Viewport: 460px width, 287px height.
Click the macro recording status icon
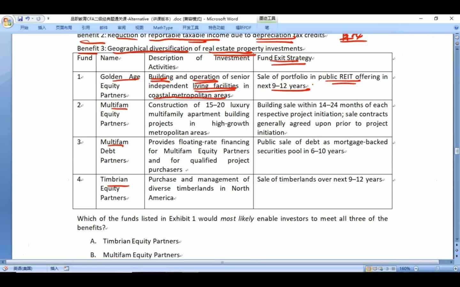point(66,269)
